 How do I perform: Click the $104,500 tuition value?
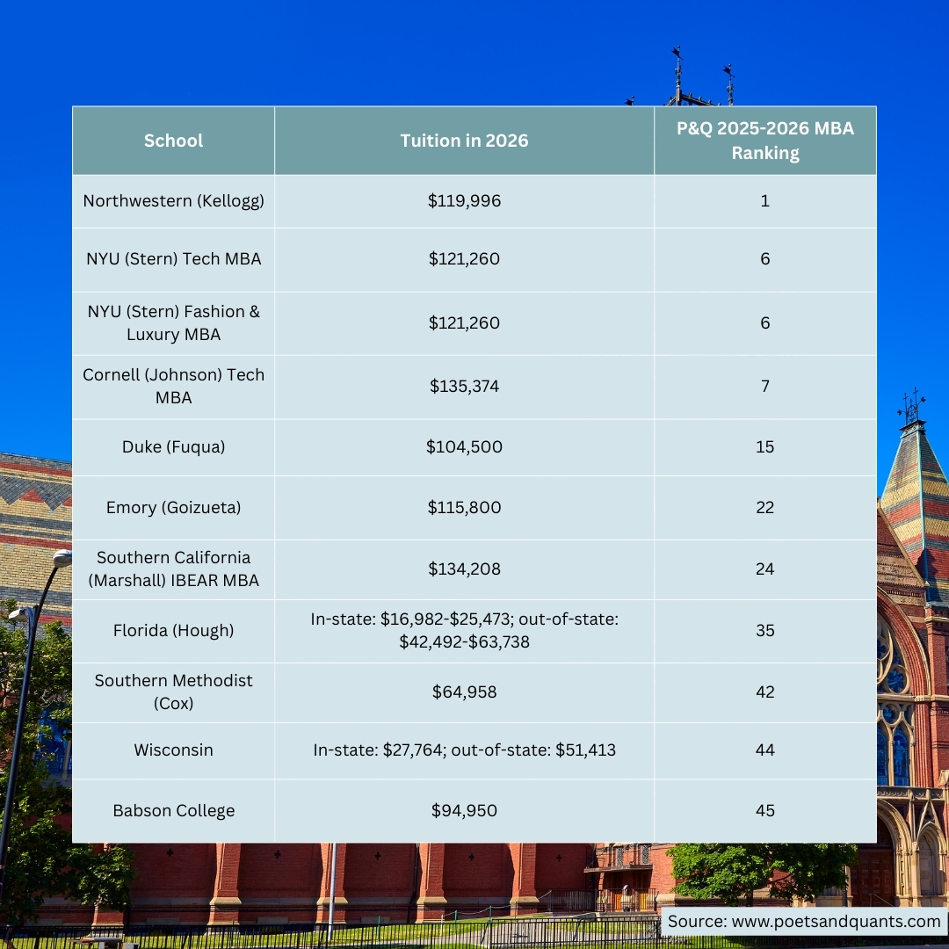pos(464,446)
